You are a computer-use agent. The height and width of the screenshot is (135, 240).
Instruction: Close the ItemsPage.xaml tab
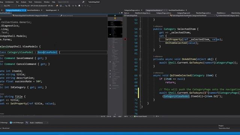coord(58,10)
